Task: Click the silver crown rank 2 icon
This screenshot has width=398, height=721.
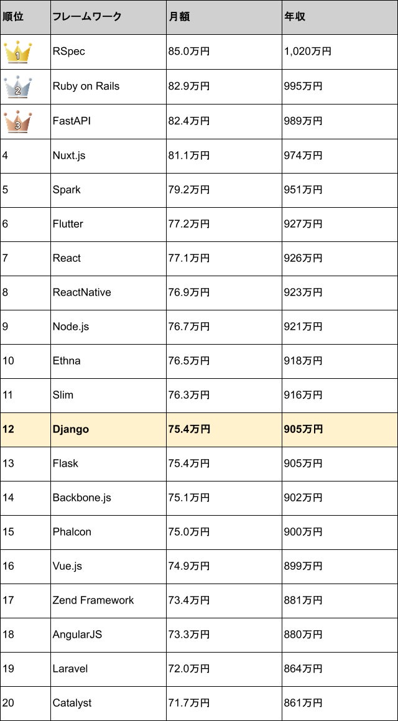Action: [18, 87]
